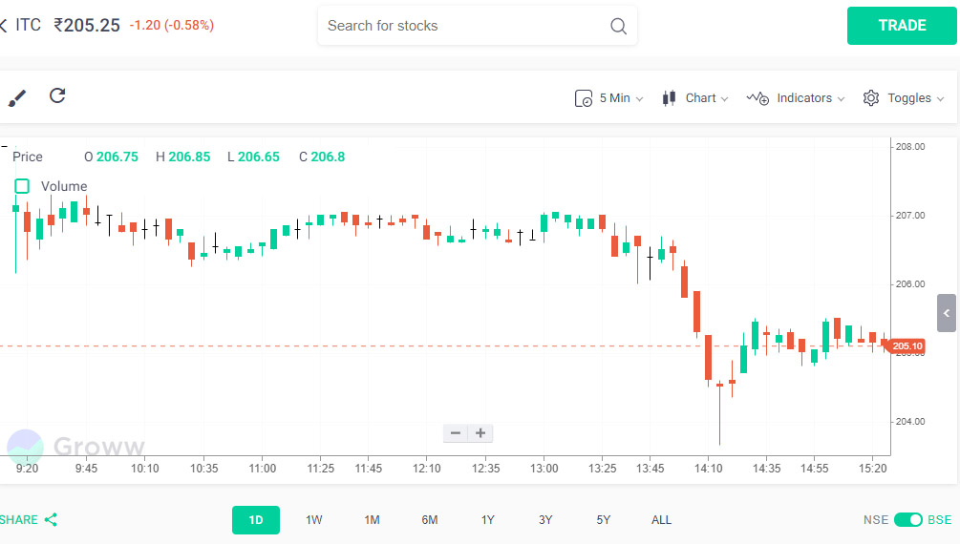The image size is (960, 544).
Task: Click the NSE exchange label
Action: [876, 520]
